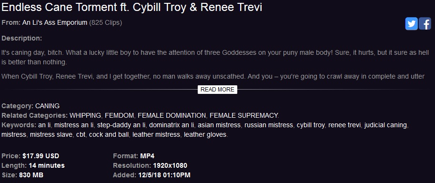The width and height of the screenshot is (435, 183).
Task: Select the WHIPPING related category
Action: [x=85, y=115]
